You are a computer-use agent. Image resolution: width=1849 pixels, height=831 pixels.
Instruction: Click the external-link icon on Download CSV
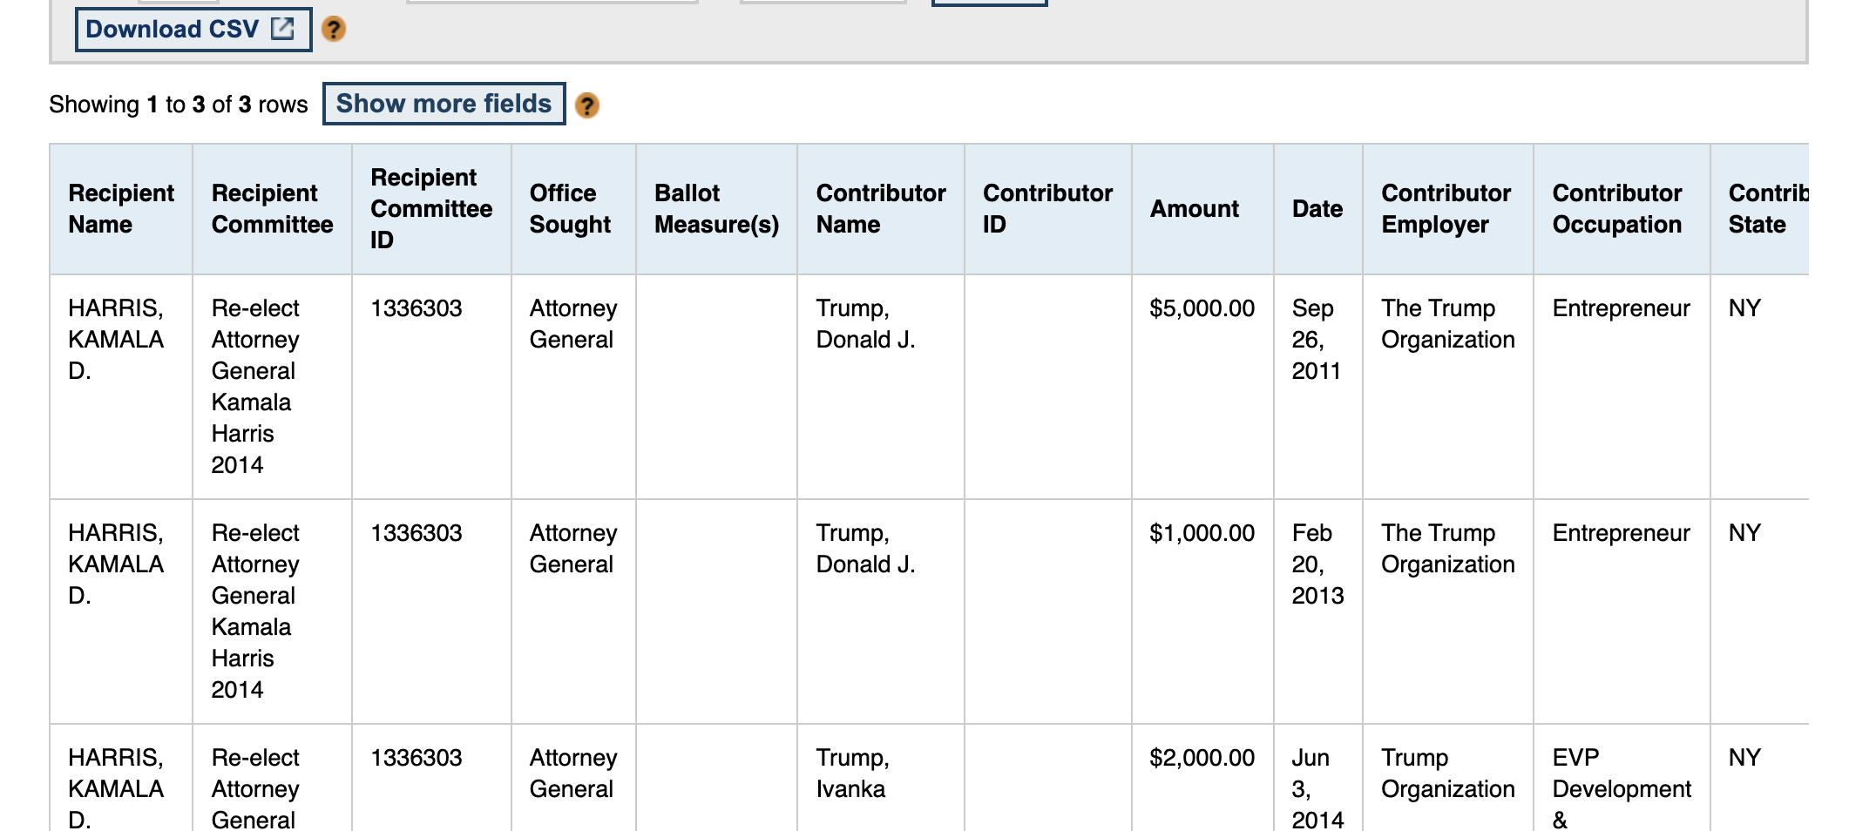click(282, 29)
